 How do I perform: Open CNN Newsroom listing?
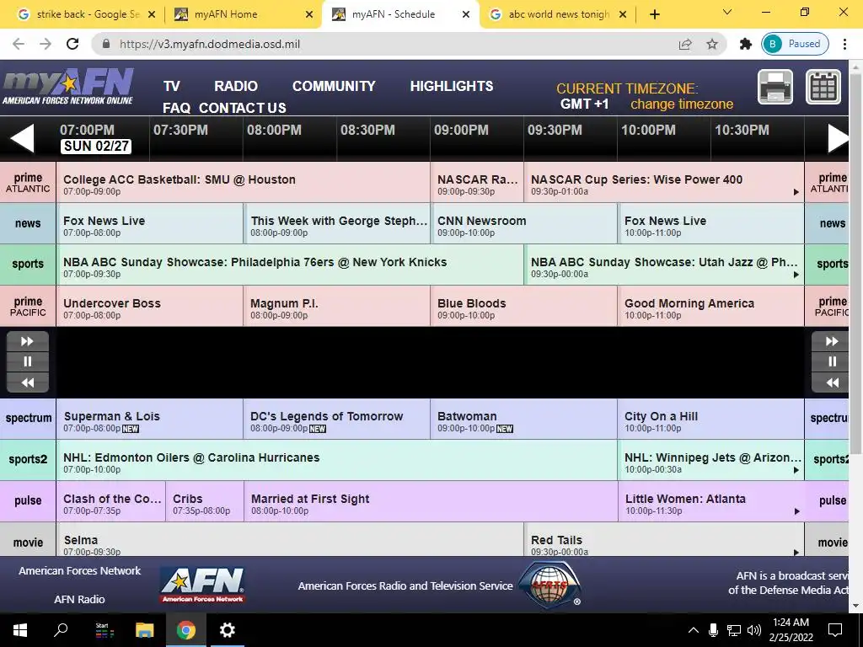click(524, 223)
